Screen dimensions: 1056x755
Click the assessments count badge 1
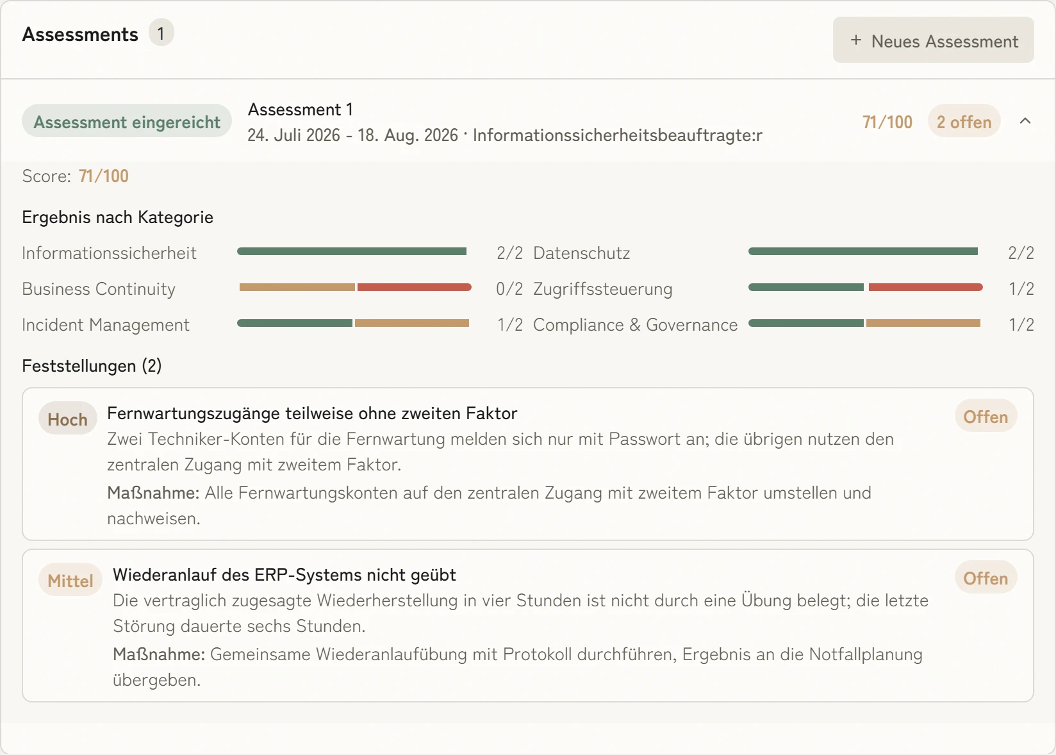coord(161,33)
